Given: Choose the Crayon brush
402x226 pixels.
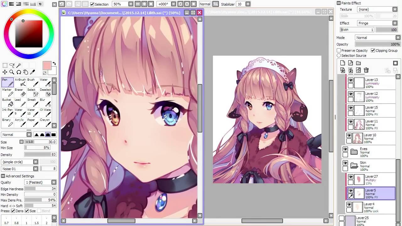Looking at the screenshot, I should click(45, 122).
